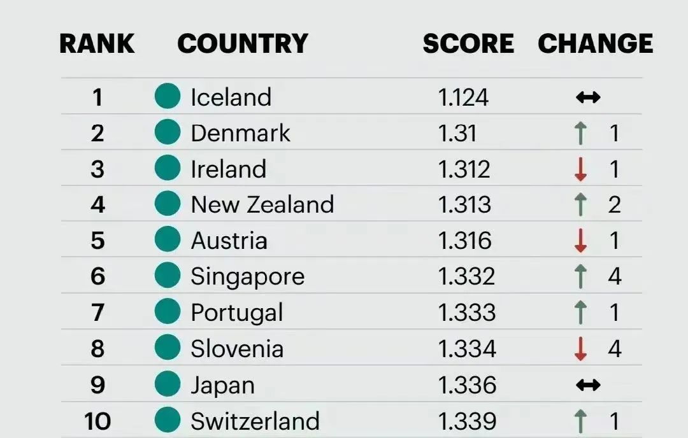This screenshot has height=438, width=688.
Task: Click the green up arrow for Denmark
Action: 580,133
